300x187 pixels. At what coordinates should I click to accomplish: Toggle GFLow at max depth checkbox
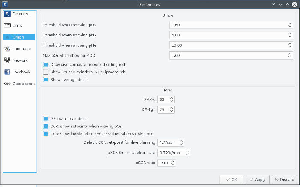coord(46,119)
